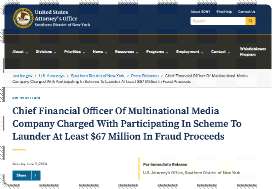Click the yellow search magnifier button
Screen dimensions: 276x189
[250, 21]
